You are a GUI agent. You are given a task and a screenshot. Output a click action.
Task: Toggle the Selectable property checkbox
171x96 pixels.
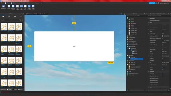pyautogui.click(x=163, y=61)
